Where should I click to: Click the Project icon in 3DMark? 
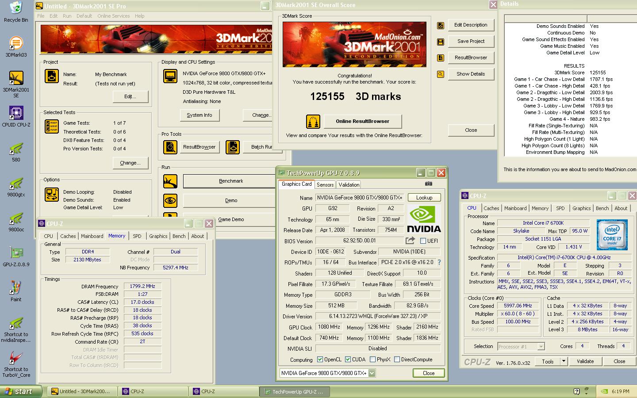52,76
